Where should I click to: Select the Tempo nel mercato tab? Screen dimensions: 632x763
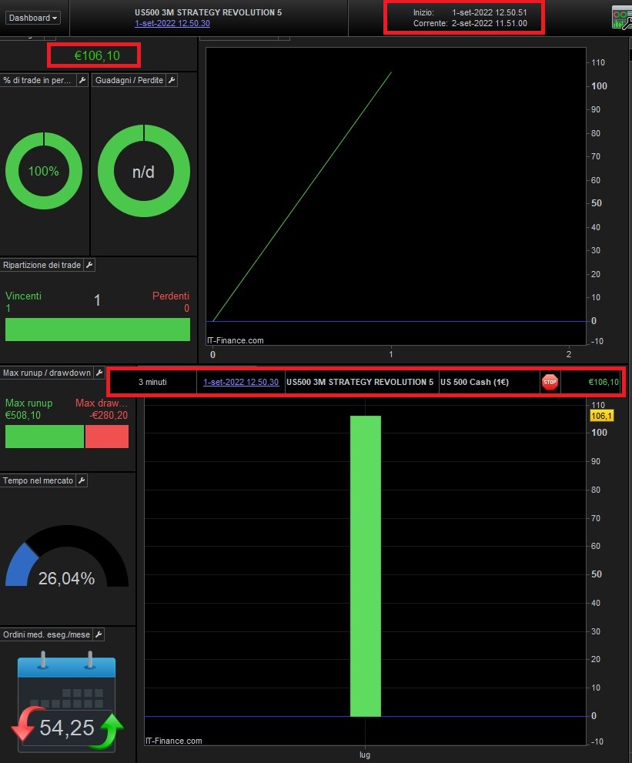(x=38, y=480)
